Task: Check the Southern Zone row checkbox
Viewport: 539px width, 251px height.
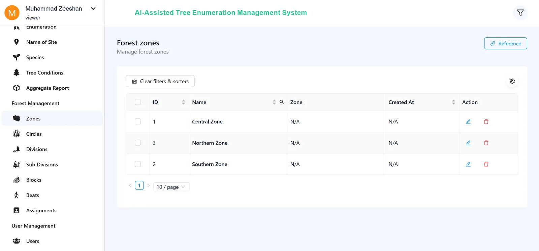Action: pyautogui.click(x=138, y=164)
